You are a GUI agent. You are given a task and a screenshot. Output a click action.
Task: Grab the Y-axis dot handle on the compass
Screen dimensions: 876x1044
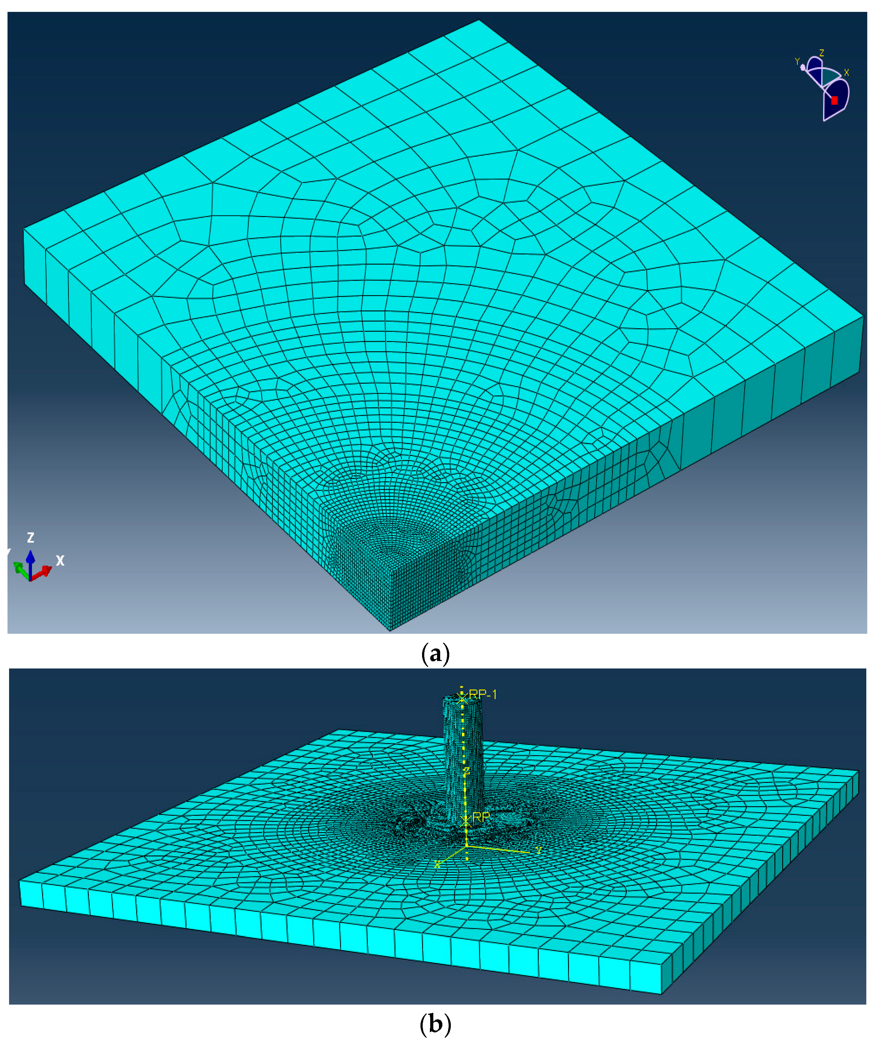[x=803, y=68]
